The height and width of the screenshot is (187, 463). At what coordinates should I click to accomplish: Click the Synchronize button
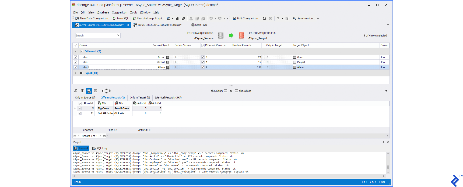click(x=304, y=19)
